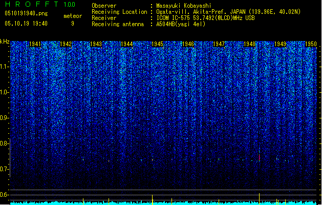Click the Receiving Location label
This screenshot has height=205, width=322.
(119, 12)
